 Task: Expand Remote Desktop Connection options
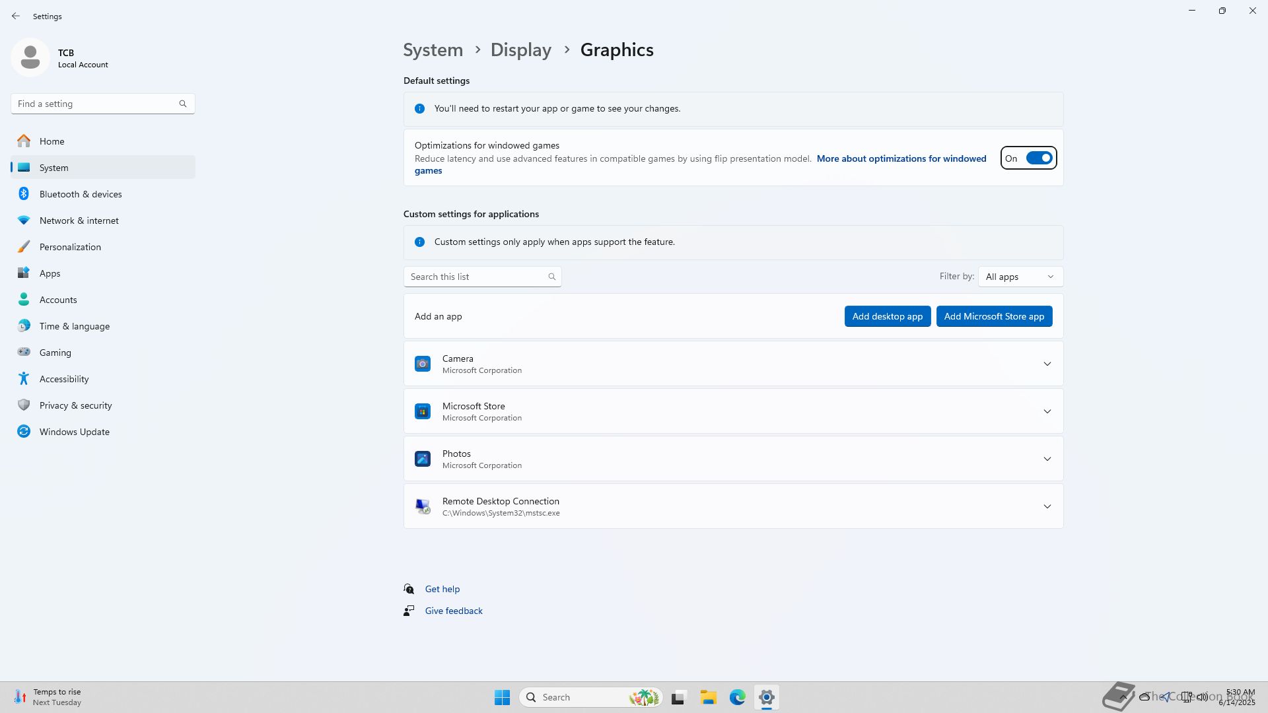click(x=1047, y=506)
